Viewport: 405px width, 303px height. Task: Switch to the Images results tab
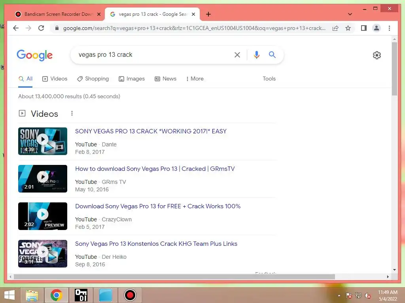[131, 79]
